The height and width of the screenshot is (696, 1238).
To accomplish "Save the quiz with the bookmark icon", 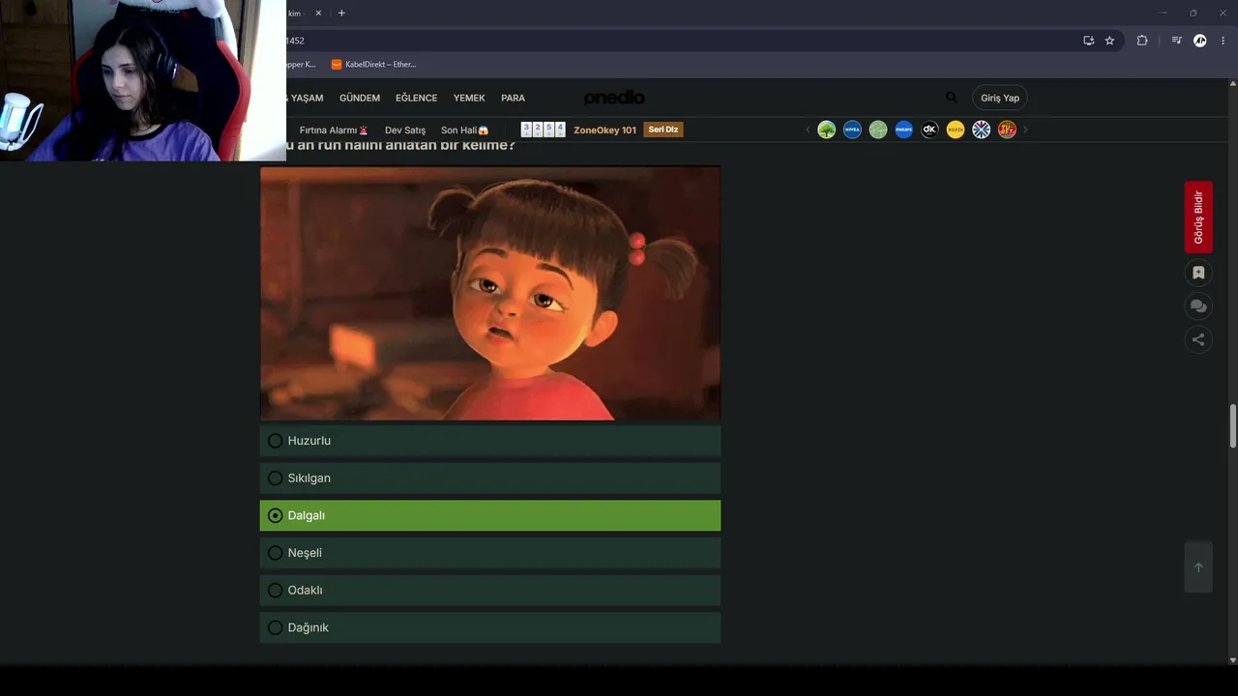I will [1198, 273].
